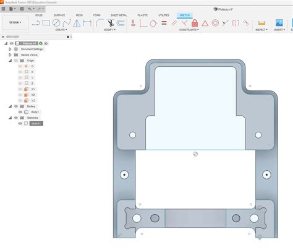
Task: Select the Mirror sketch tool
Action: 77,23
